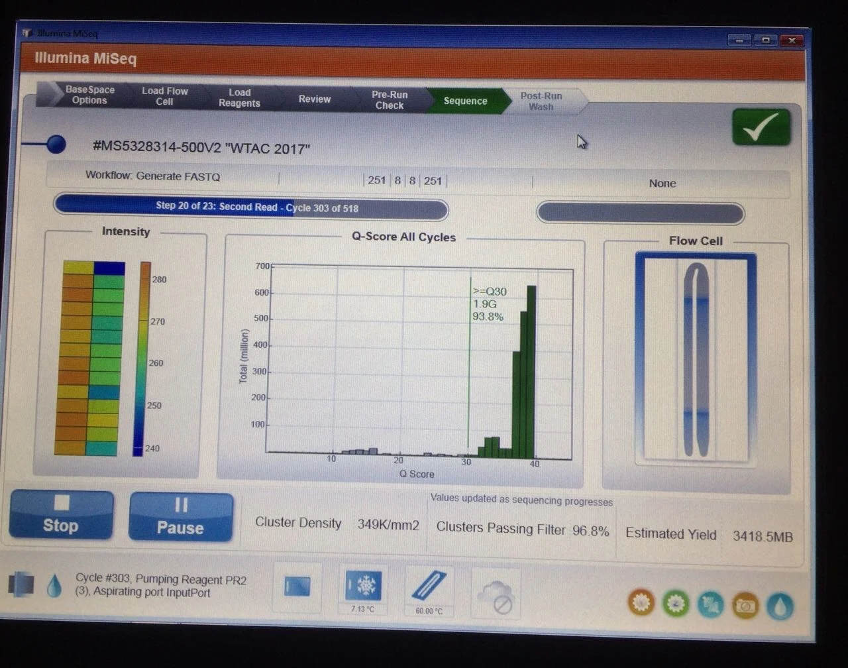
Task: Click the blue run indicator circle
Action: [56, 143]
